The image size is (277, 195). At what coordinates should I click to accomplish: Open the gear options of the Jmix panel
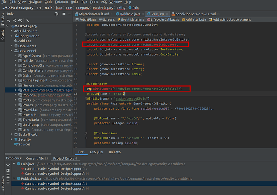64,14
